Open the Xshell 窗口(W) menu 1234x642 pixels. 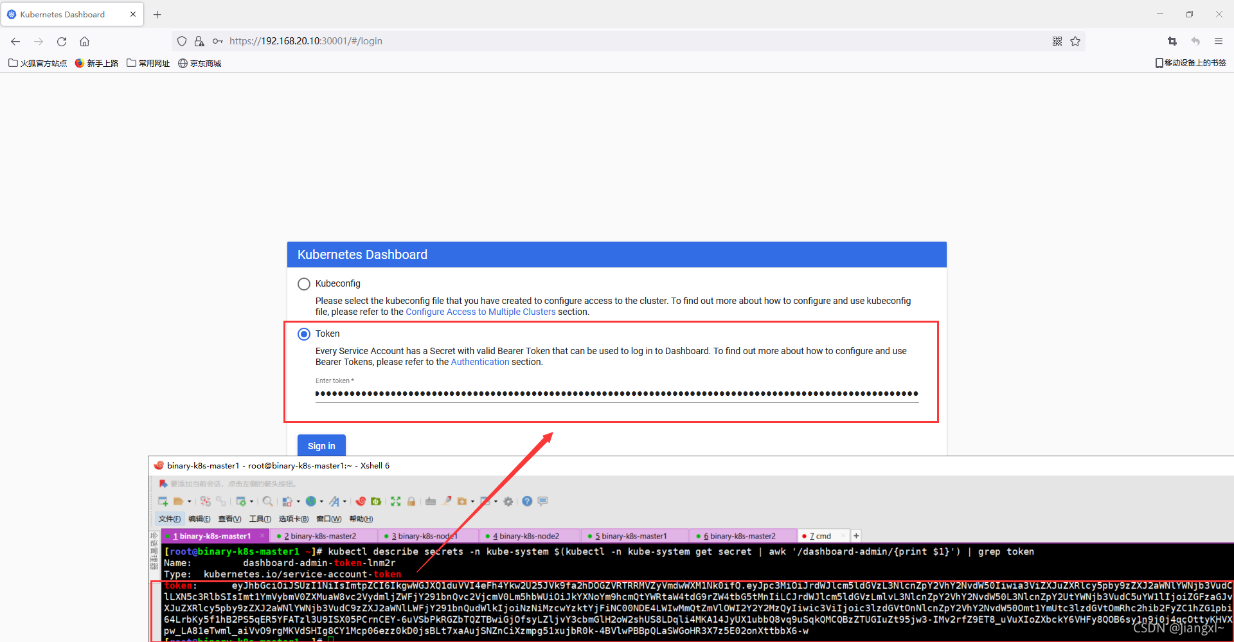pos(329,519)
